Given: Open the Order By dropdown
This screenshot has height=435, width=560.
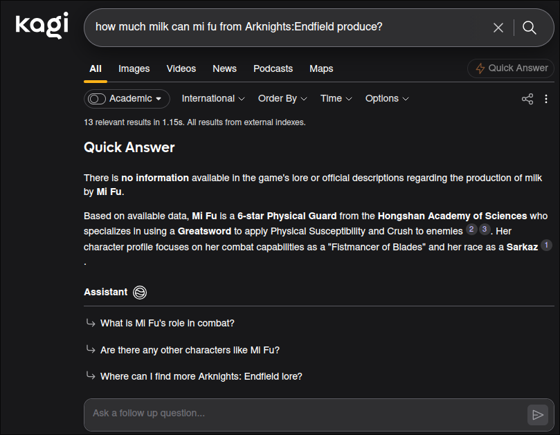Looking at the screenshot, I should [x=282, y=98].
